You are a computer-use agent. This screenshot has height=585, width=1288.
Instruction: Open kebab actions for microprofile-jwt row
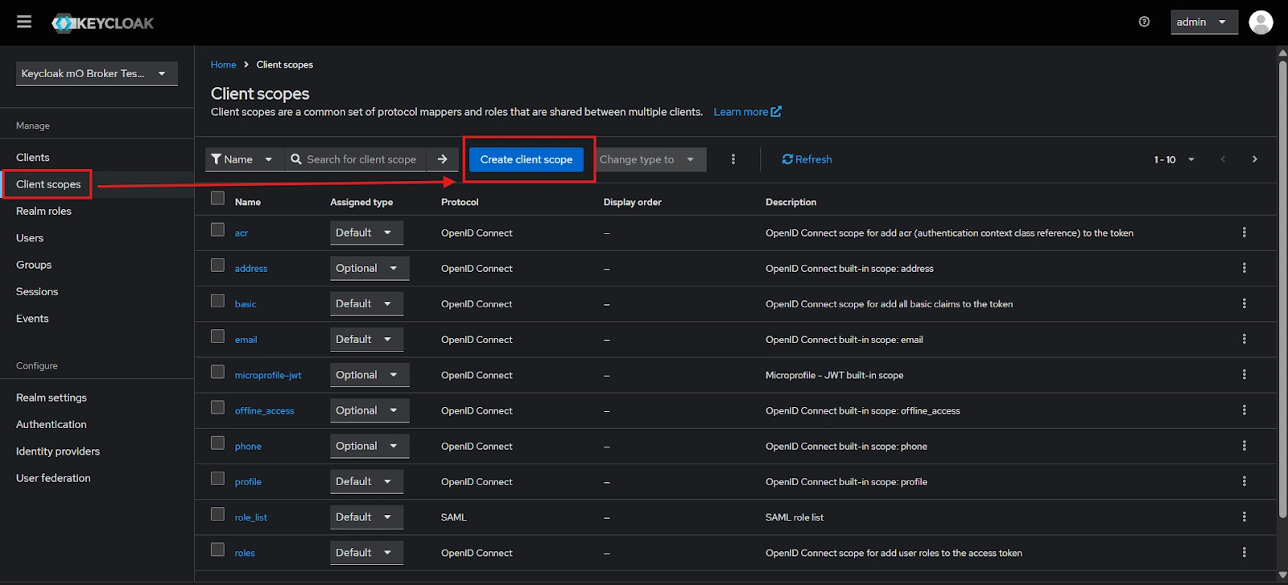click(x=1244, y=374)
